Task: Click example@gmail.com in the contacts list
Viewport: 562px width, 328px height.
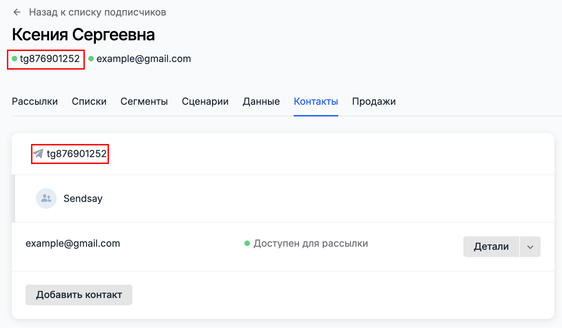Action: 73,243
